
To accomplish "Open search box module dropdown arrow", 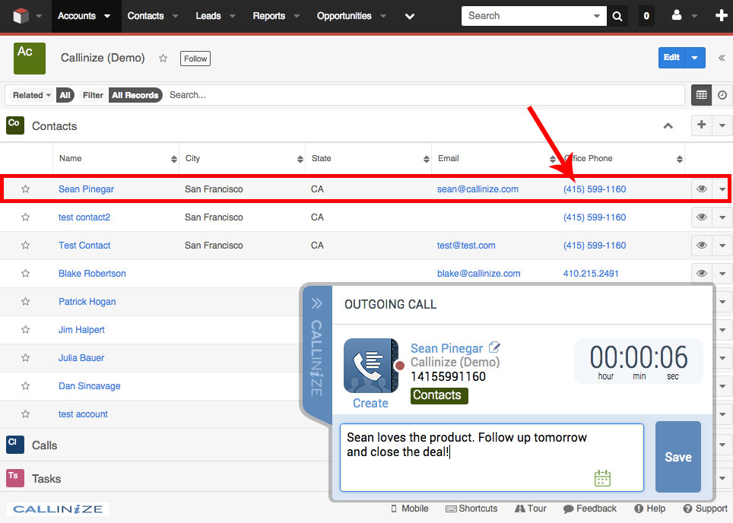I will coord(596,16).
